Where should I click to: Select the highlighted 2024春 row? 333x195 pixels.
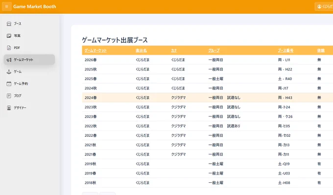pos(208,98)
